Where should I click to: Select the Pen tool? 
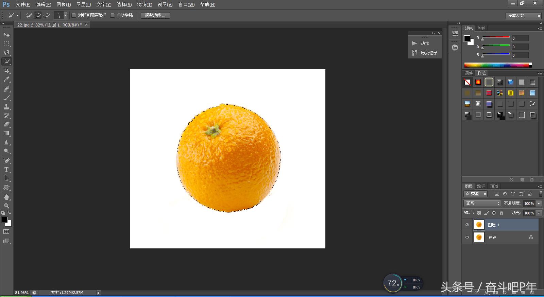[6, 160]
